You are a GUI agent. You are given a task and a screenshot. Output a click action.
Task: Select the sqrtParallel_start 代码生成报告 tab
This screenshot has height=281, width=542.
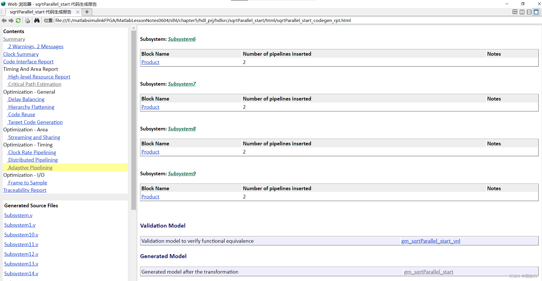[x=40, y=12]
